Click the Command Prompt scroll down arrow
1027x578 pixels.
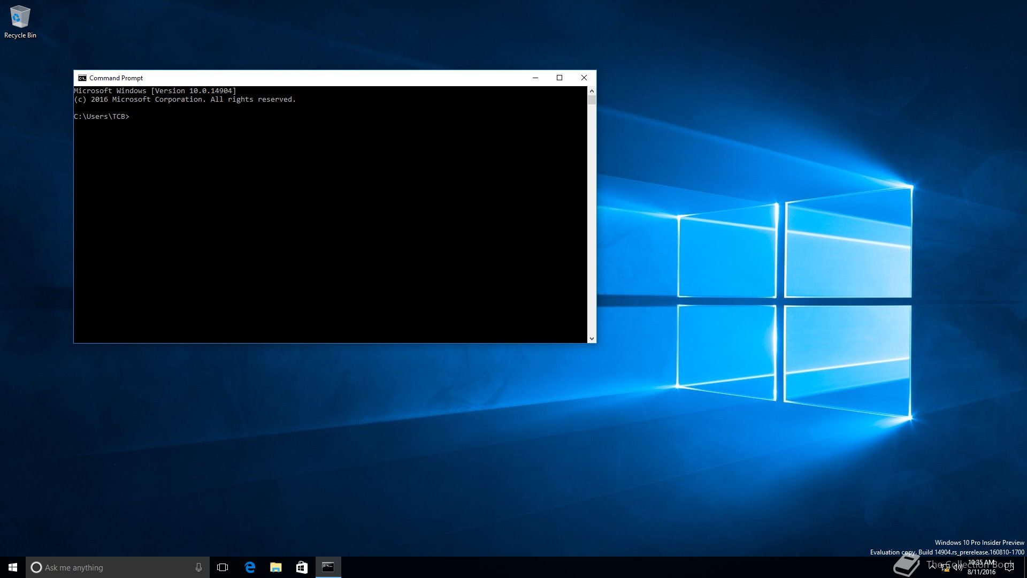point(592,338)
